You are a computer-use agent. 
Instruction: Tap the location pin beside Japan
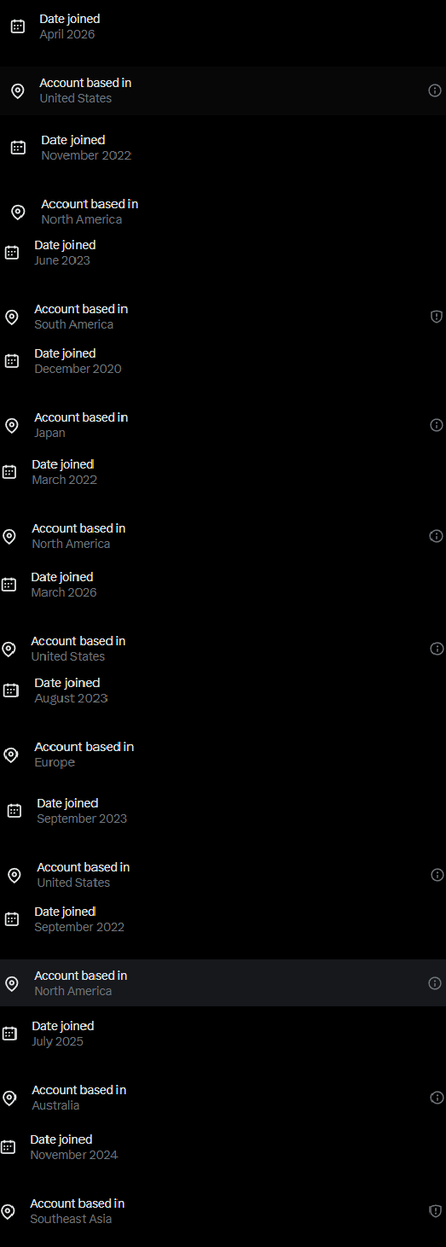pos(11,425)
